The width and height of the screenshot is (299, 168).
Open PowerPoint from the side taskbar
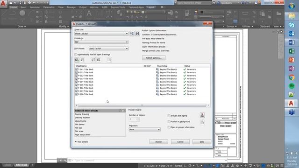tap(292, 60)
